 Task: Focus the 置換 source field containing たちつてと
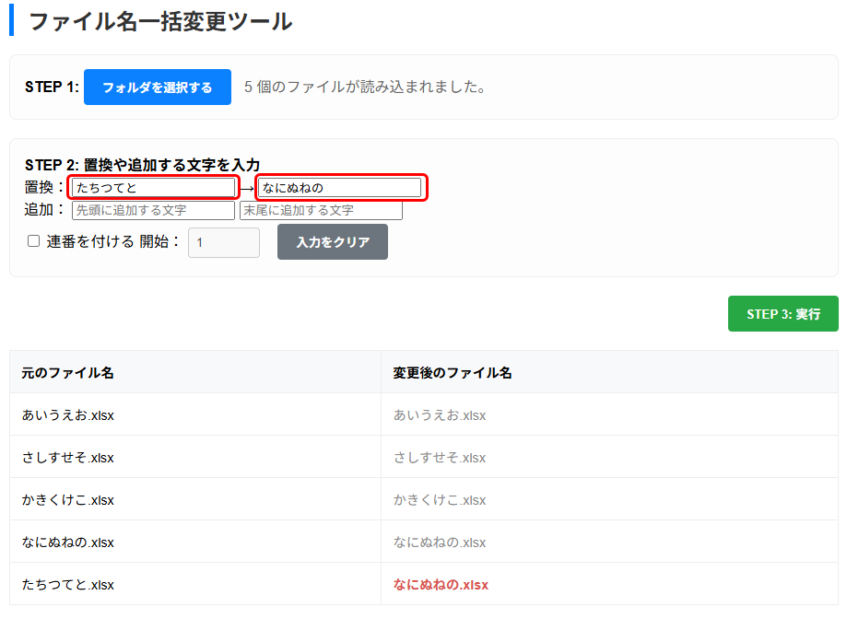coord(154,188)
